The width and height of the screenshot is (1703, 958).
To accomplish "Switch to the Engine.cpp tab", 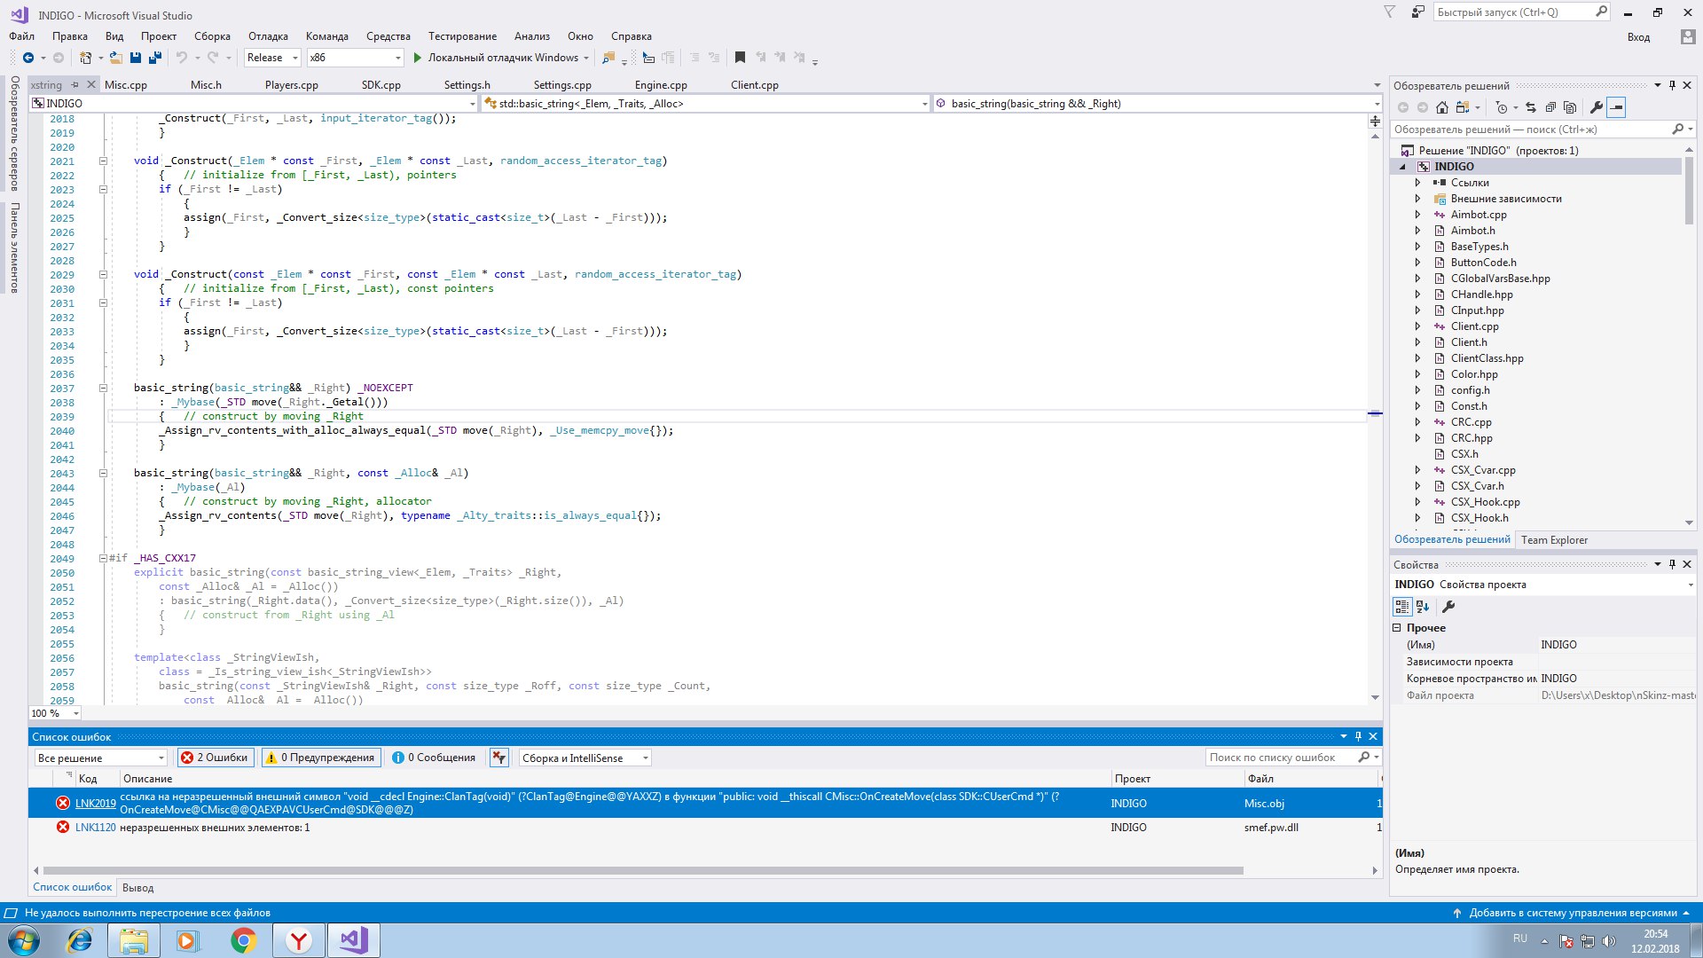I will click(x=661, y=85).
